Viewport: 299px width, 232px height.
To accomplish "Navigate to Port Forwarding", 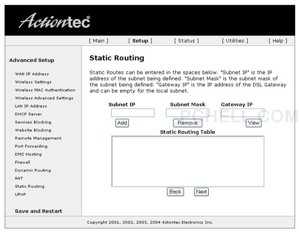I will (31, 146).
